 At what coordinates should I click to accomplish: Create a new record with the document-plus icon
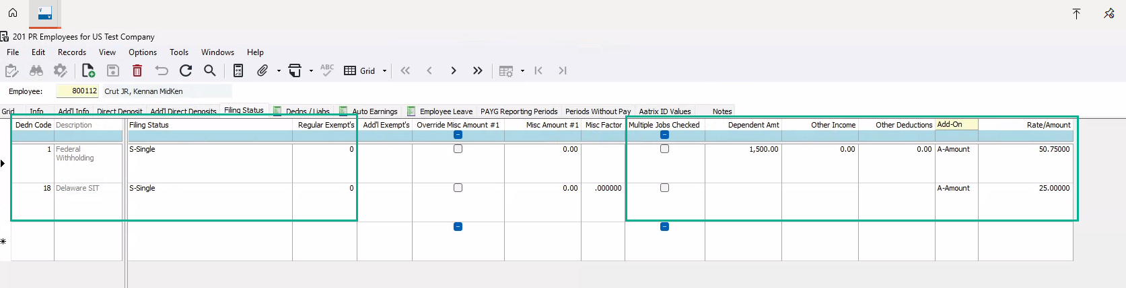coord(88,70)
